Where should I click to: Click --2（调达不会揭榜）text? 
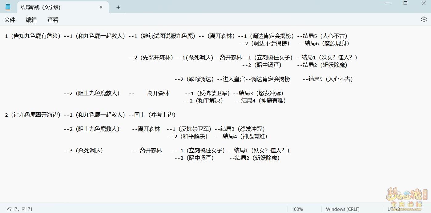264,43
